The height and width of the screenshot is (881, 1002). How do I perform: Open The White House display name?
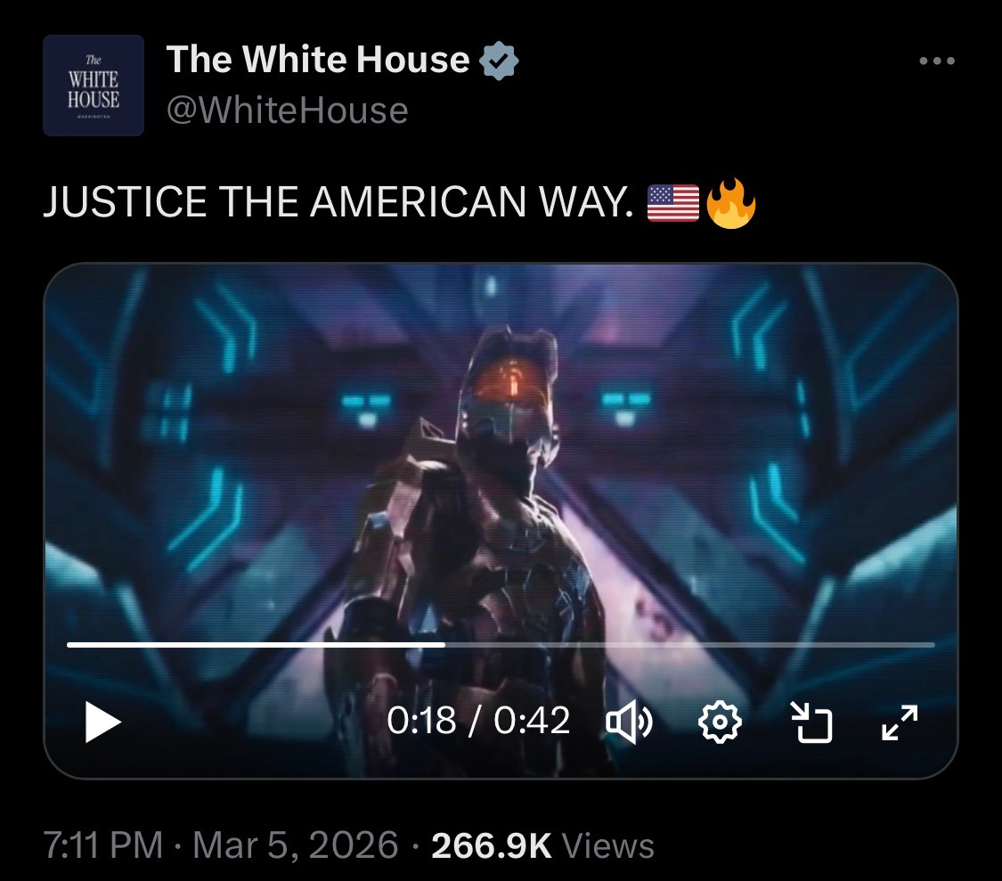tap(318, 60)
